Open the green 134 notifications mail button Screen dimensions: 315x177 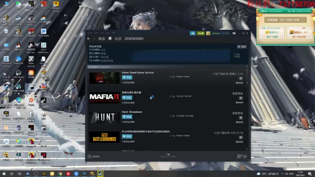click(x=200, y=33)
